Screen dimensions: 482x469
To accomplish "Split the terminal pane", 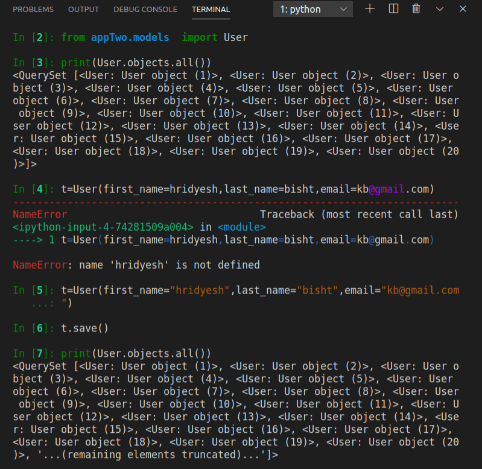I will click(393, 9).
